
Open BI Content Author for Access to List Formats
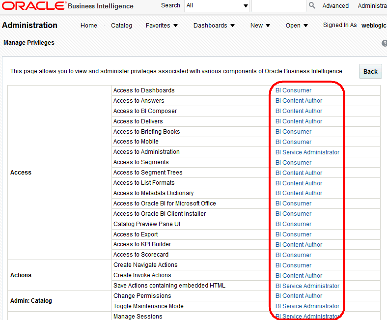pos(299,183)
